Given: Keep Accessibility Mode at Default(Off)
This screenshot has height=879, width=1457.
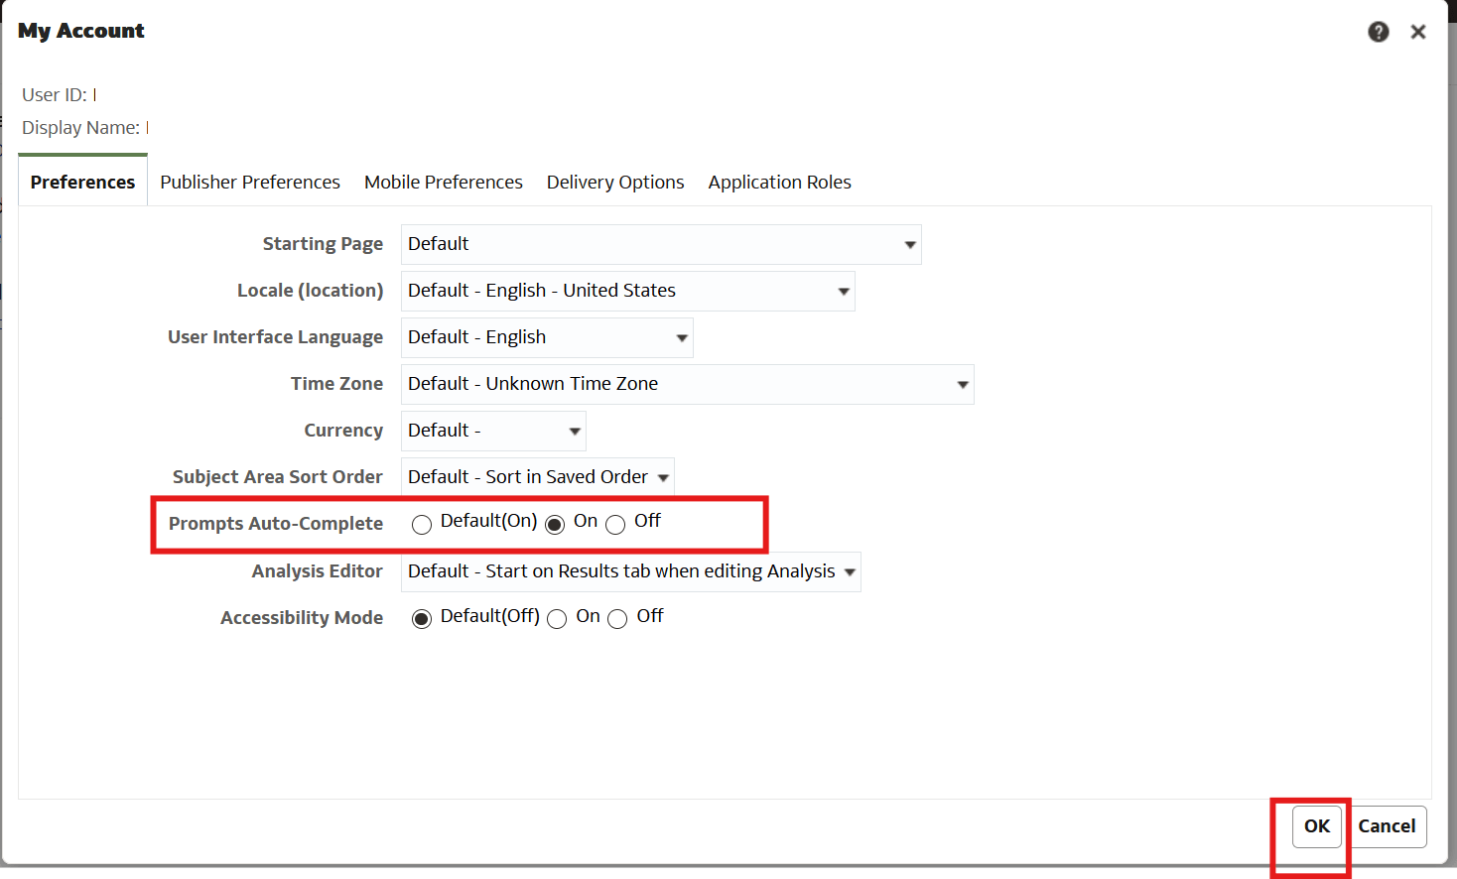Looking at the screenshot, I should click(x=421, y=618).
